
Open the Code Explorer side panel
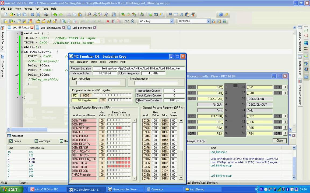coord(2,66)
